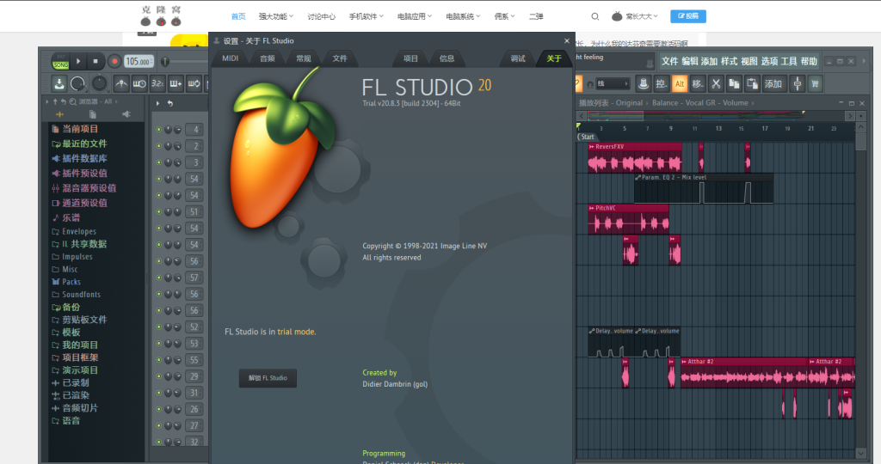Click the 添加 button in playlist toolbar
The height and width of the screenshot is (464, 881).
click(x=773, y=84)
